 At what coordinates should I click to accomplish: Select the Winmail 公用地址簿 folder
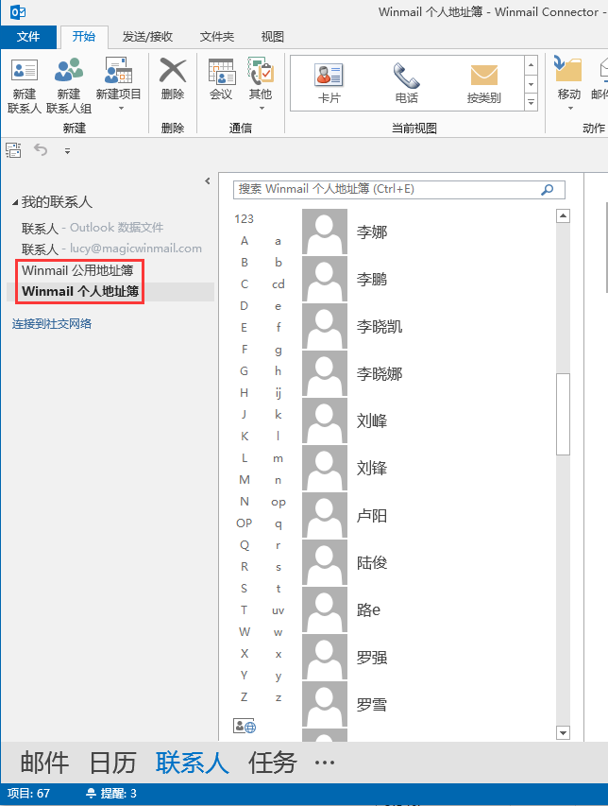77,270
